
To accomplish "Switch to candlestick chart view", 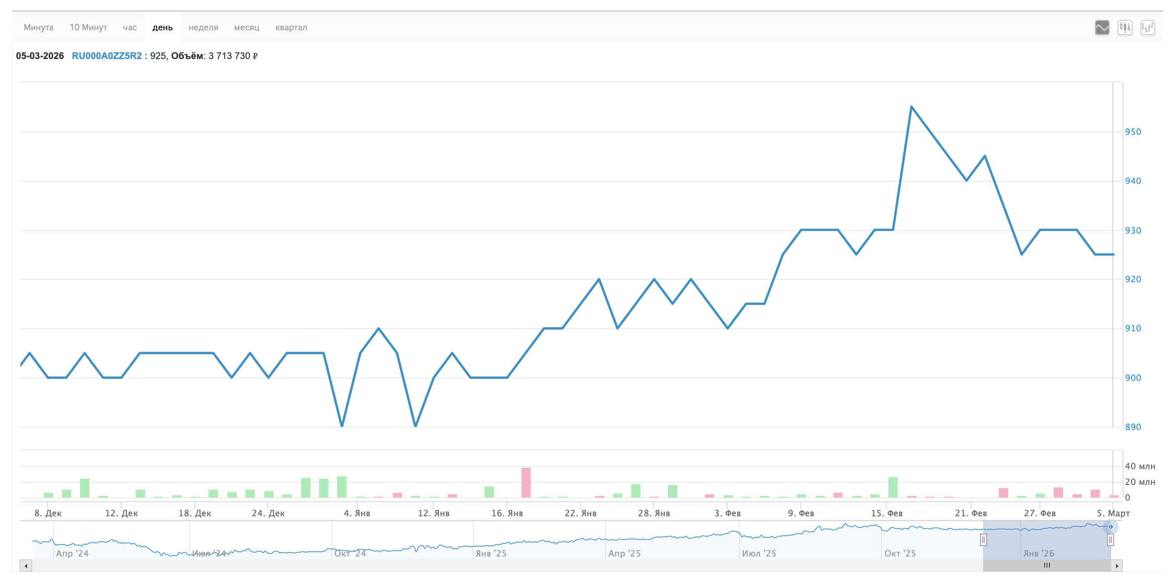I will [1125, 28].
